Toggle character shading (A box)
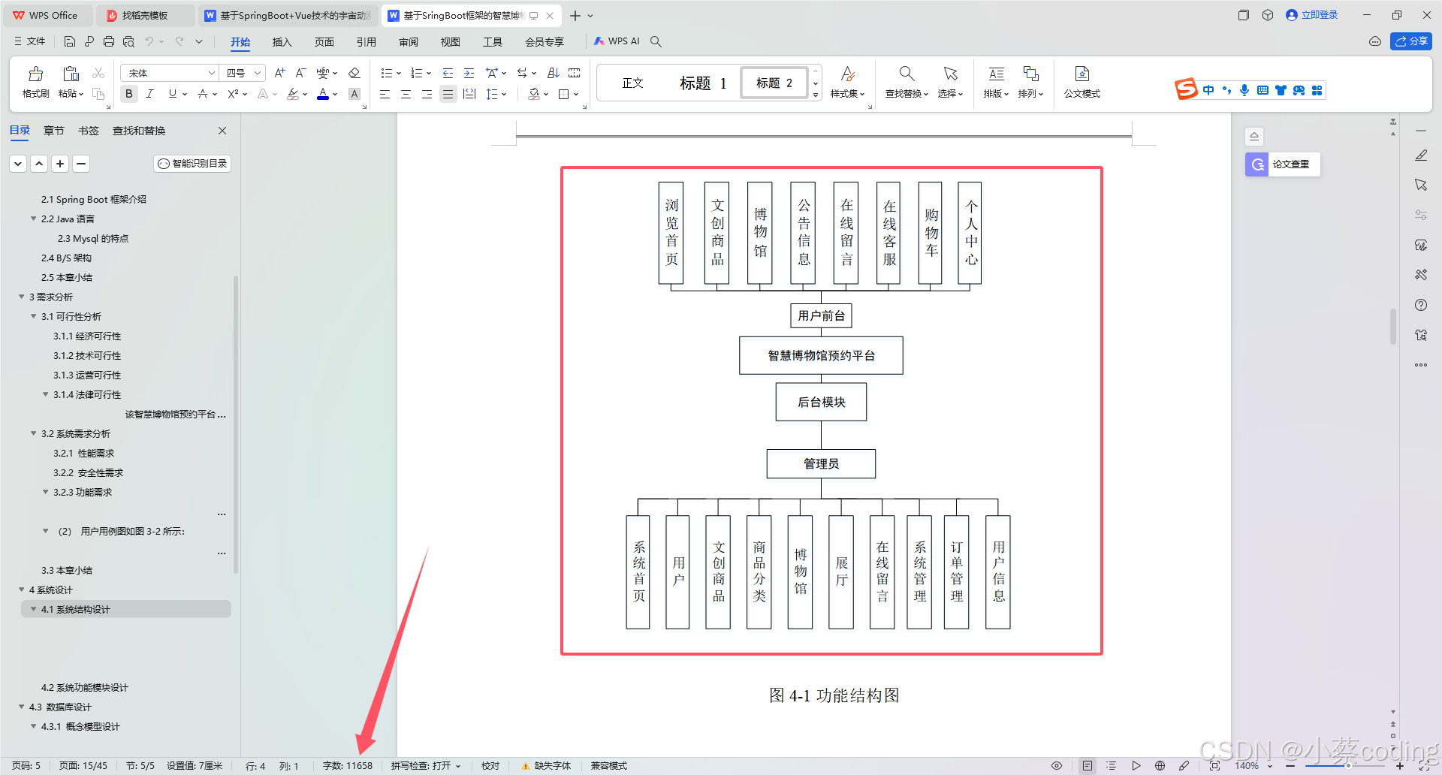 coord(354,94)
